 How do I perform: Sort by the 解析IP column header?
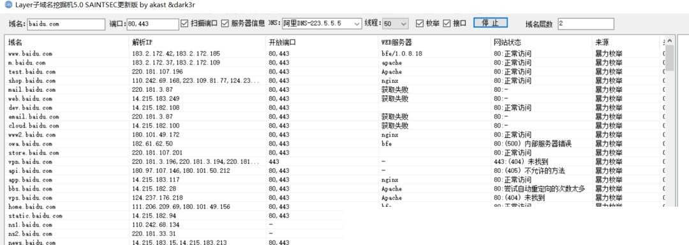[197, 43]
